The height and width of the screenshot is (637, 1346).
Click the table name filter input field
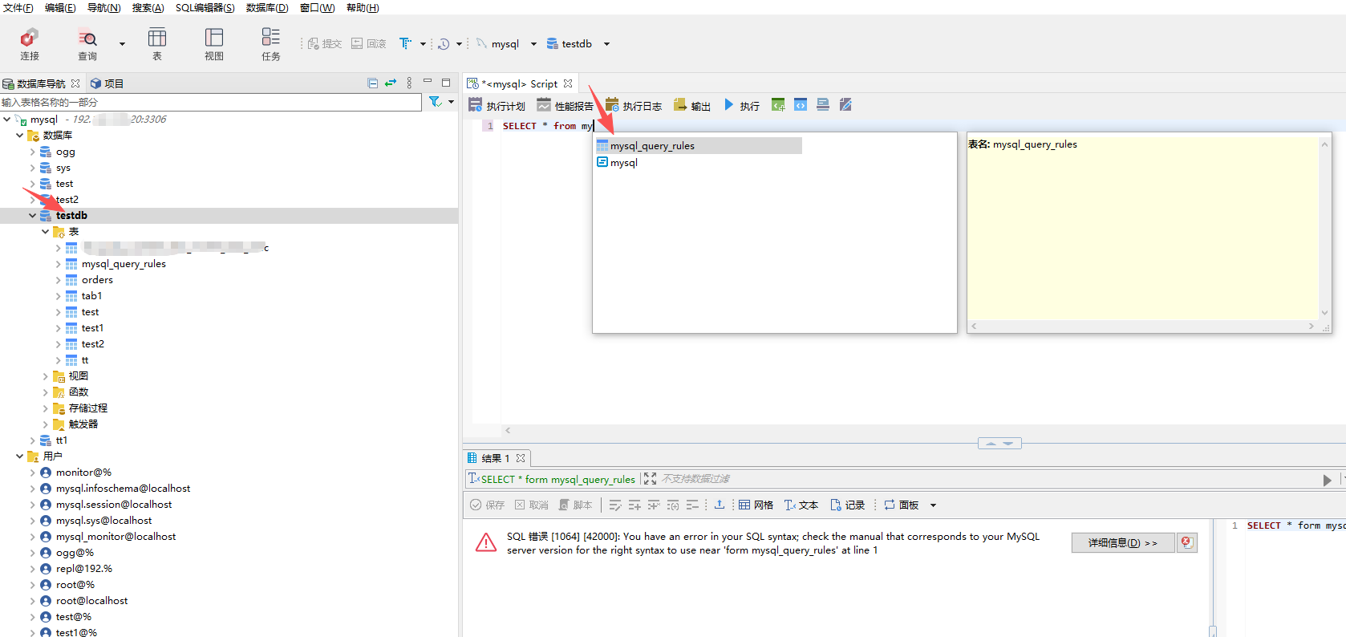(210, 103)
